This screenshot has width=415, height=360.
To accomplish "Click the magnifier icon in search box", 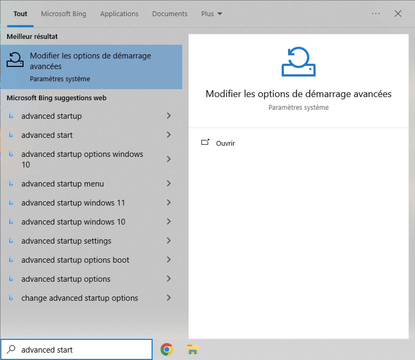I will (x=11, y=349).
